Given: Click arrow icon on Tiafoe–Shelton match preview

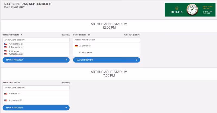Looking at the screenshot, I should point(66,108).
